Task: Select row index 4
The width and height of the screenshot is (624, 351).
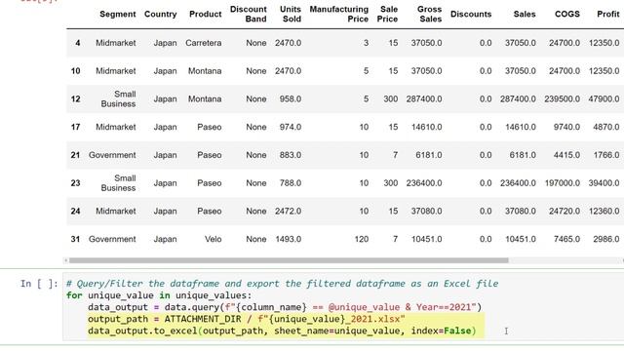Action: pyautogui.click(x=78, y=43)
